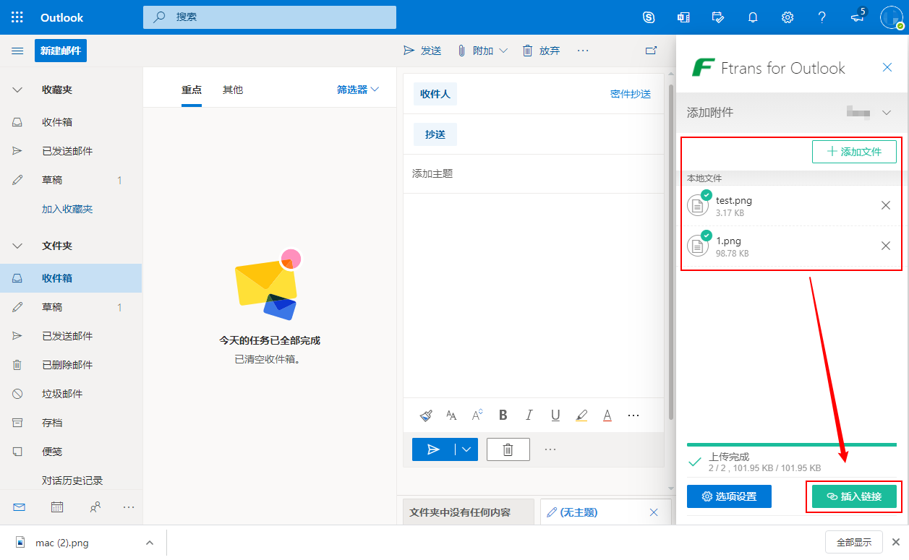Collapse the 收藏夹 favorites section
The image size is (909, 560).
pyautogui.click(x=17, y=90)
